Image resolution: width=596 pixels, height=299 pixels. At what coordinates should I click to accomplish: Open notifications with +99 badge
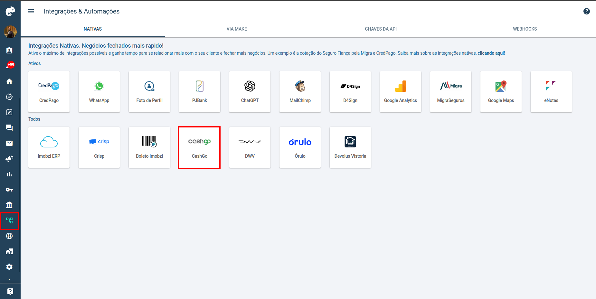10,66
